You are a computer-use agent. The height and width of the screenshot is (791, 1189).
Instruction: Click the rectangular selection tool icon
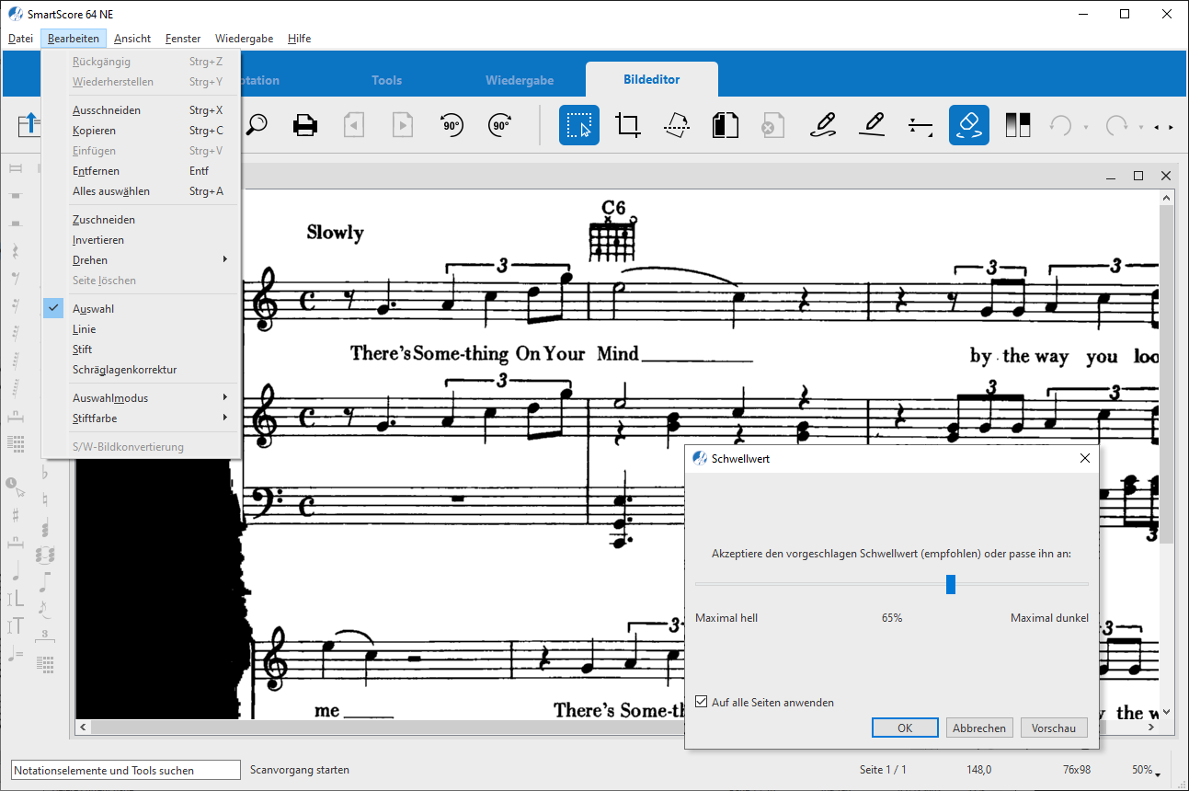pyautogui.click(x=579, y=125)
